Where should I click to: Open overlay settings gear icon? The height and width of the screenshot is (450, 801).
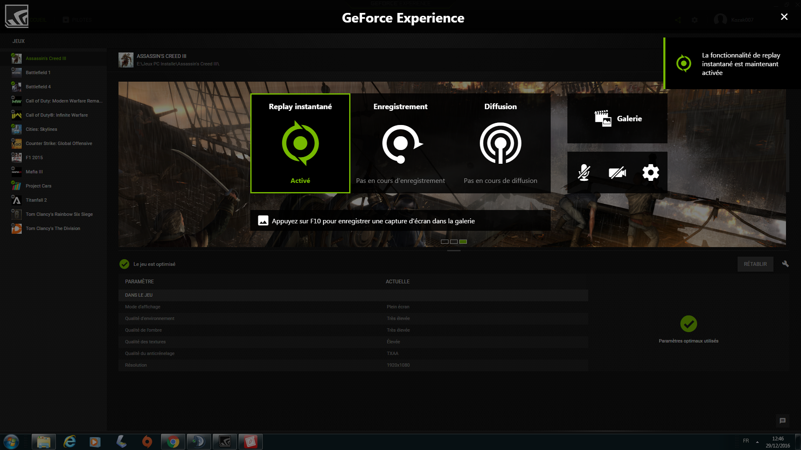pos(650,172)
